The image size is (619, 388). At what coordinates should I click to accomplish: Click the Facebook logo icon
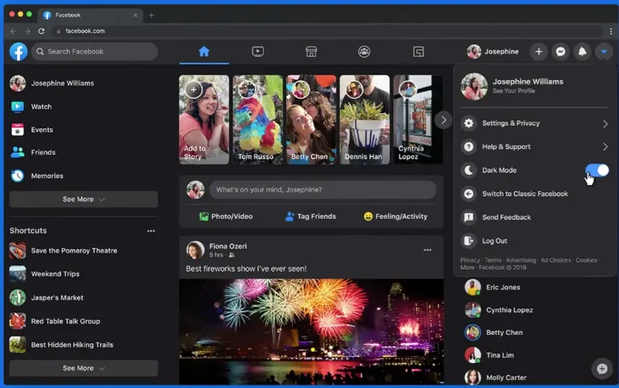[x=18, y=52]
